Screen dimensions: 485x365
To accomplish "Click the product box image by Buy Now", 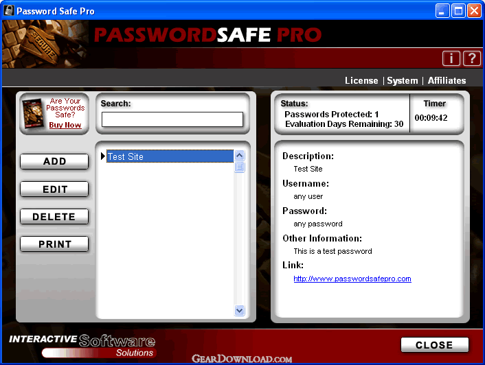I will click(x=33, y=113).
